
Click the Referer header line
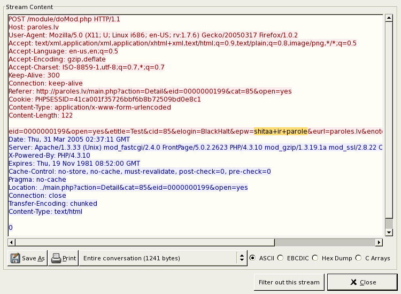click(150, 91)
